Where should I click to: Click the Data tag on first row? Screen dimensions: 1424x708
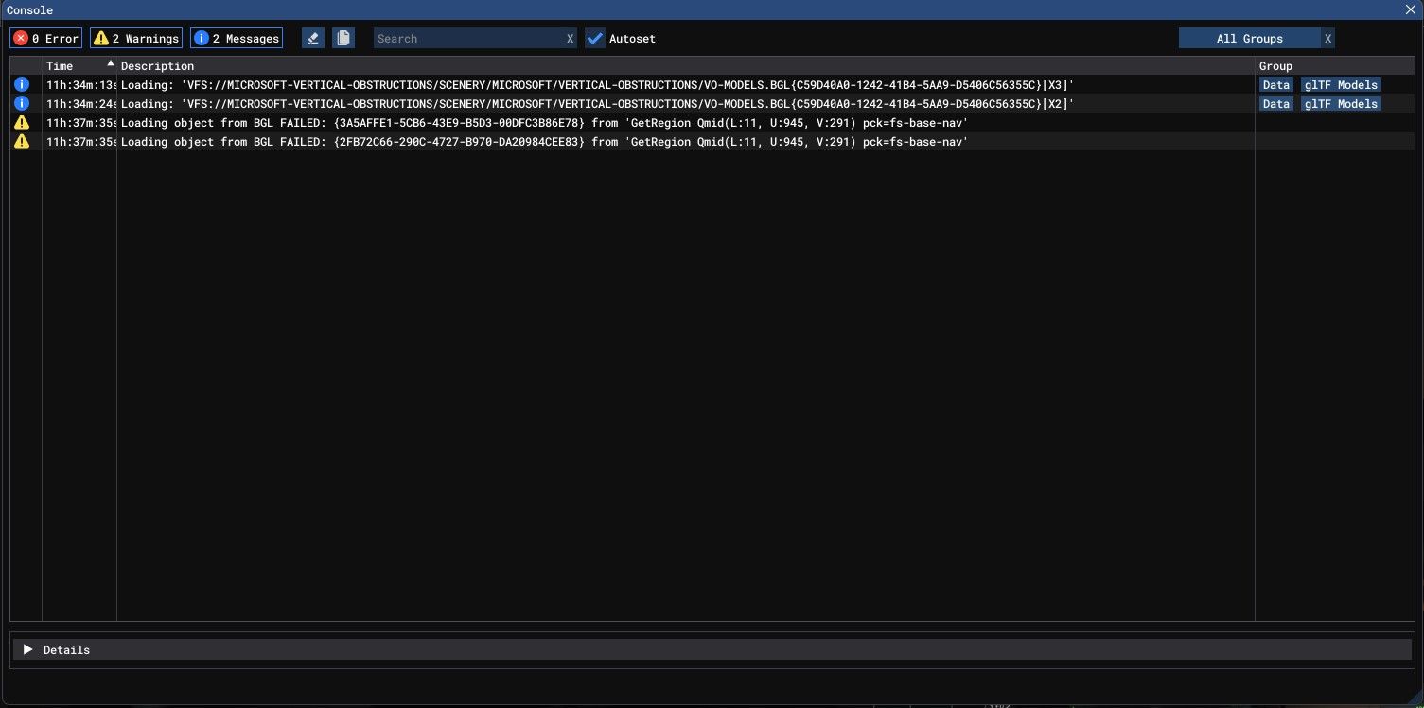[1275, 85]
